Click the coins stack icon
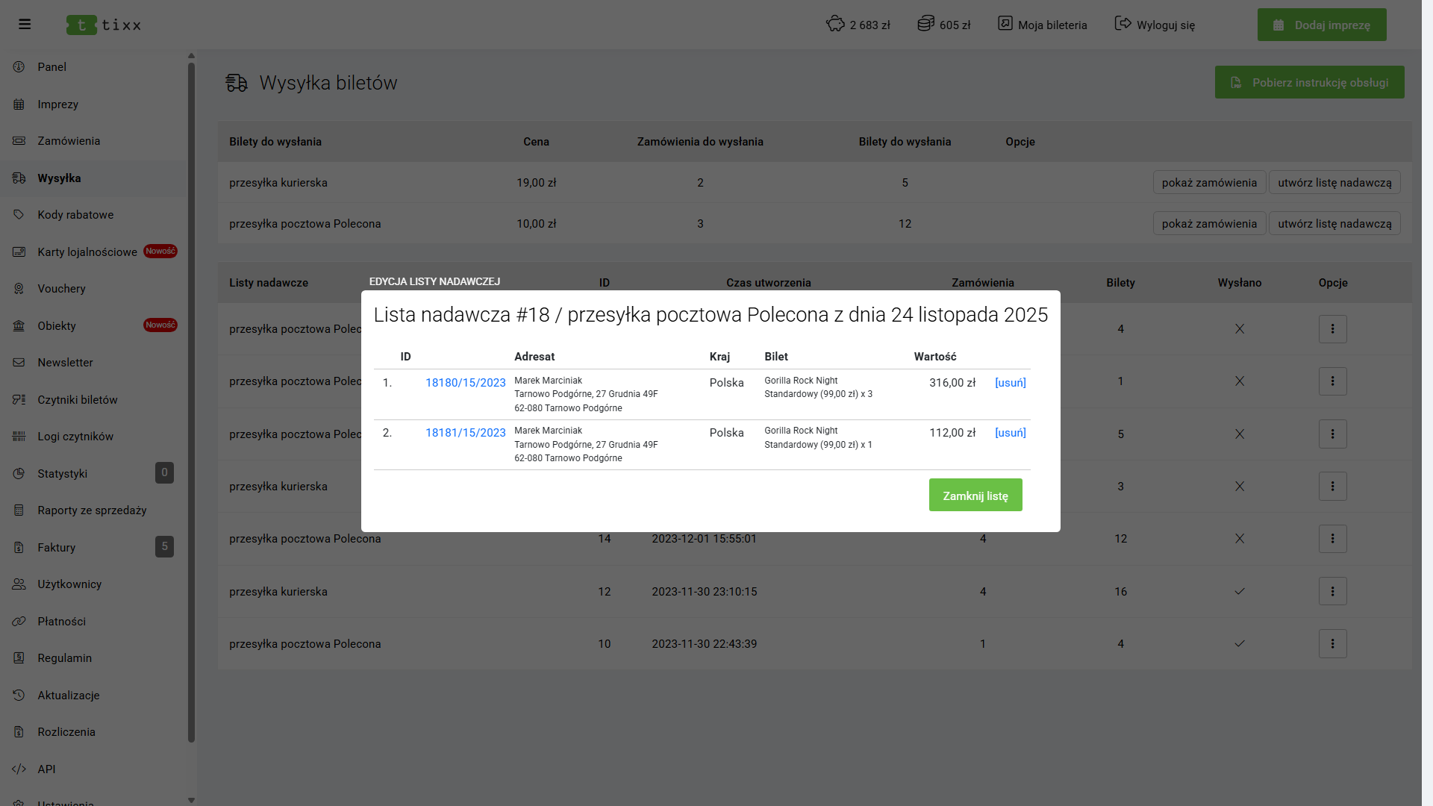 click(x=925, y=24)
